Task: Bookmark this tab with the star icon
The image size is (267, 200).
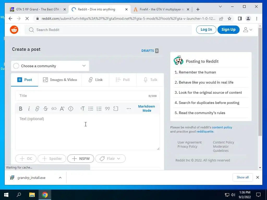Action: 229,18
